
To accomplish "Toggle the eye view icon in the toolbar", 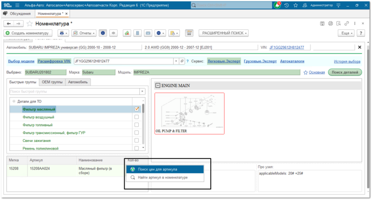I will (114, 33).
